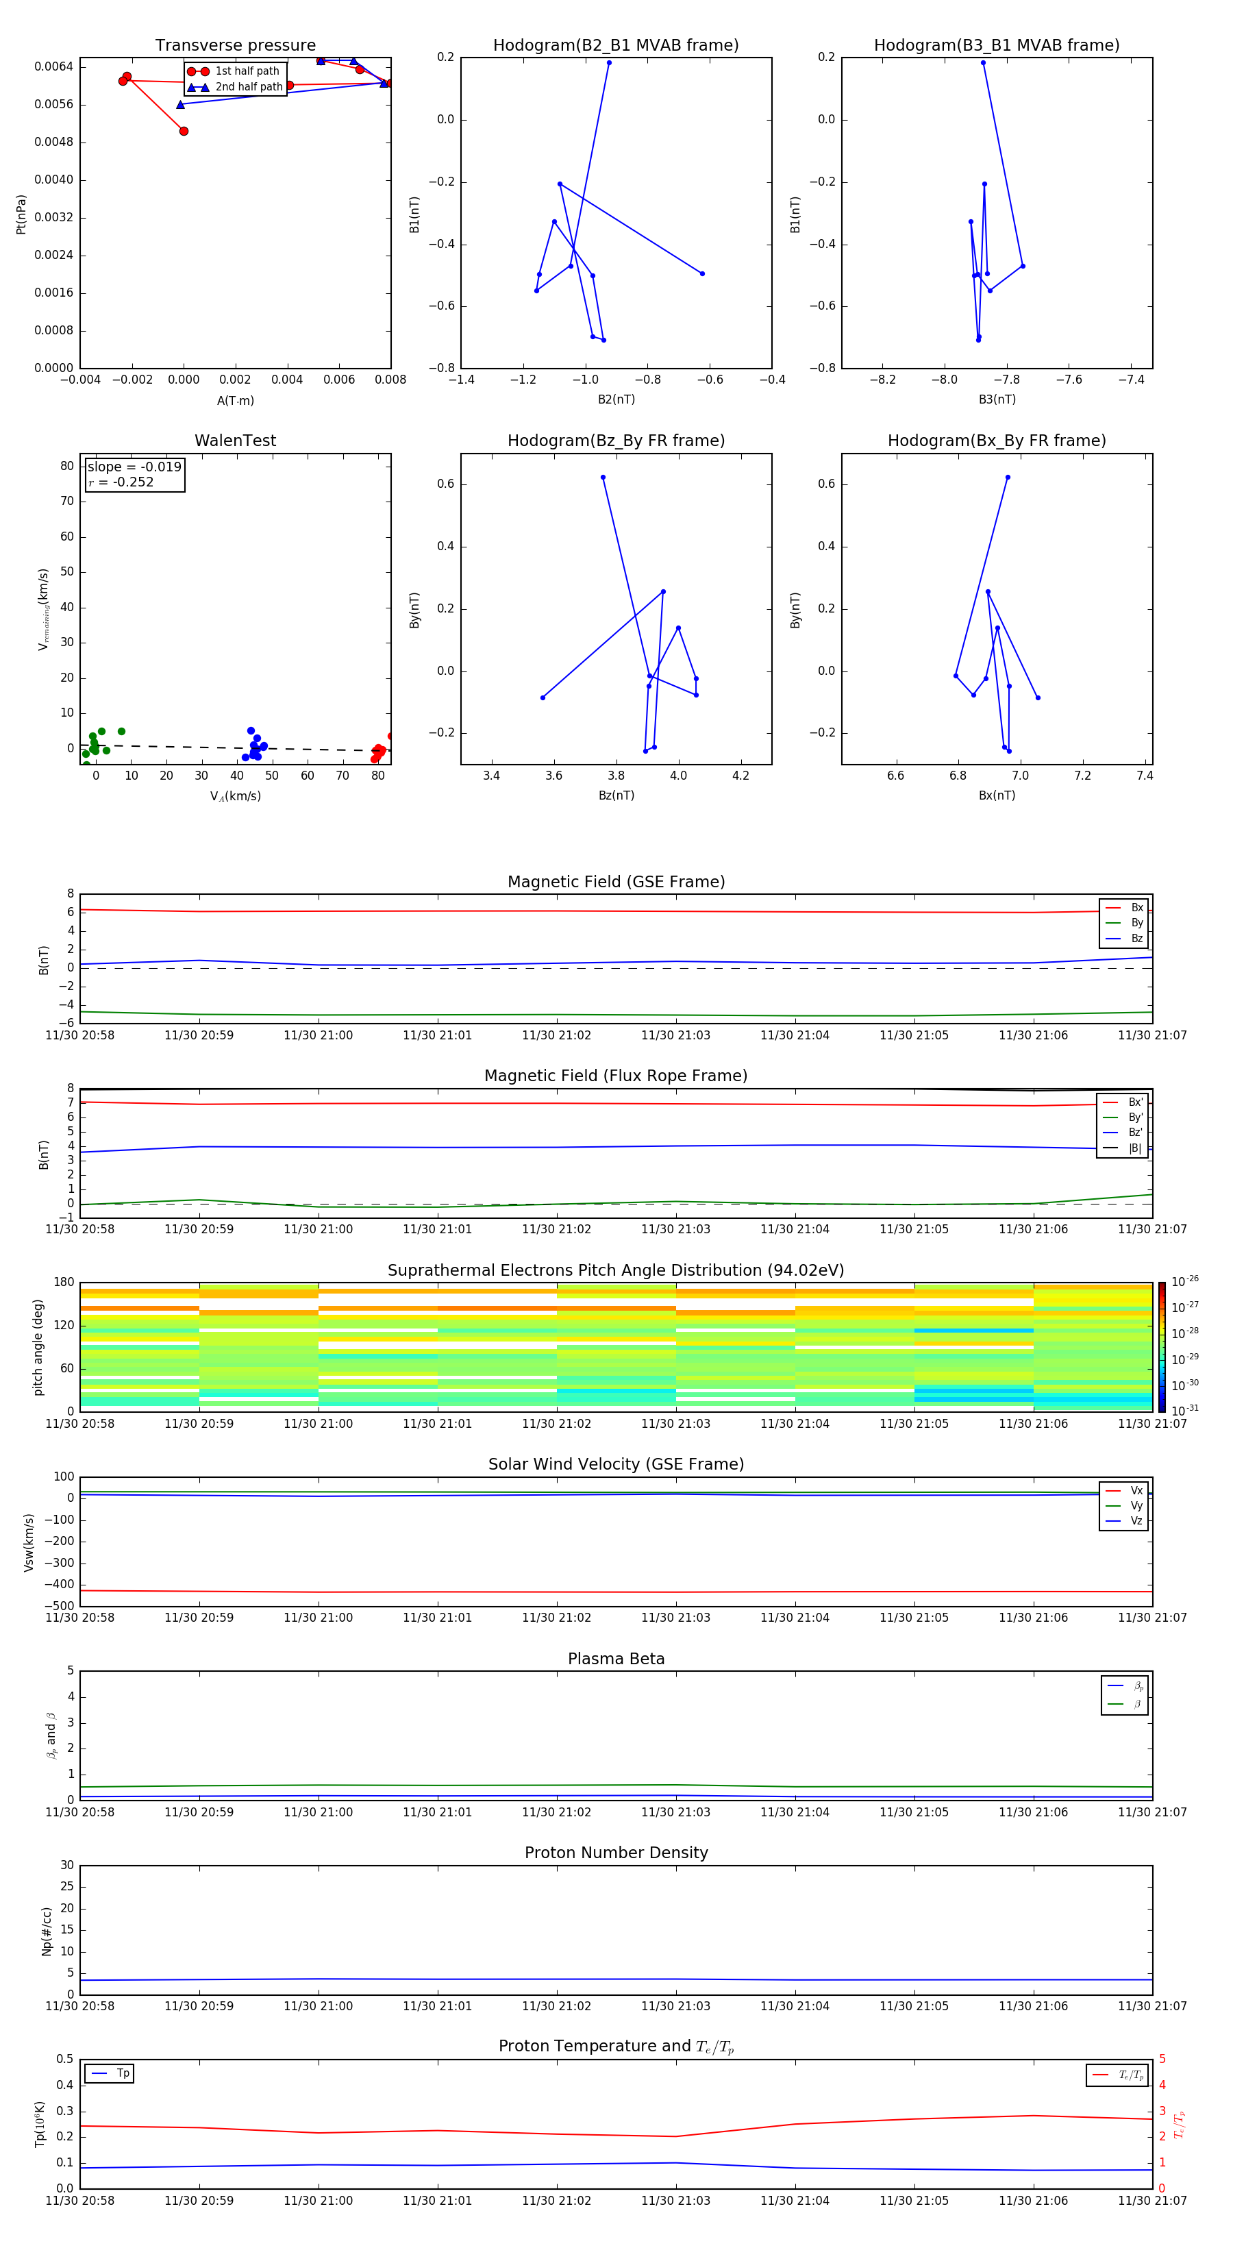Image resolution: width=1233 pixels, height=2261 pixels.
Task: Click the 'Bz(nT)' x-axis label
Action: [x=616, y=795]
